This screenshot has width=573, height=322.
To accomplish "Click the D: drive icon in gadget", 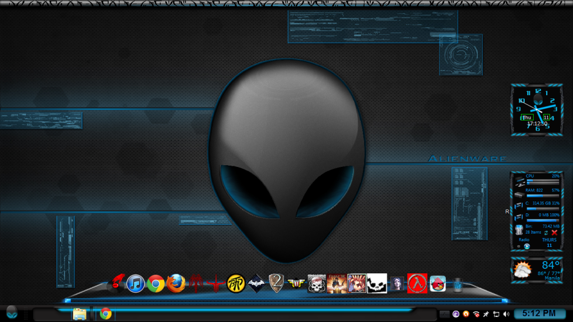I will tap(519, 218).
